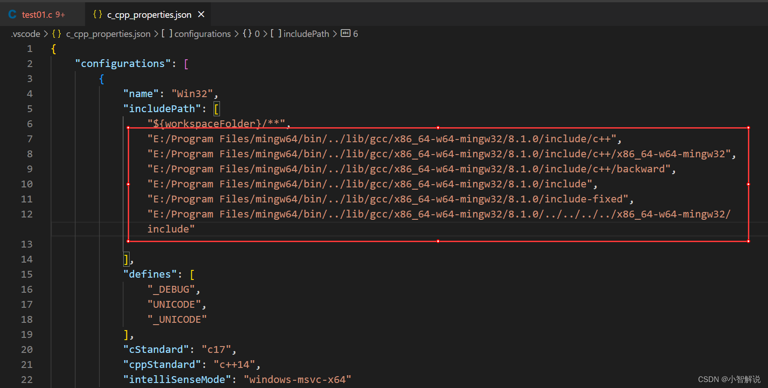Click the "cStandard" key
The width and height of the screenshot is (768, 388).
click(x=156, y=350)
